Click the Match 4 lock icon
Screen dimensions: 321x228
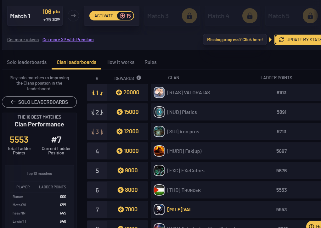[250, 16]
